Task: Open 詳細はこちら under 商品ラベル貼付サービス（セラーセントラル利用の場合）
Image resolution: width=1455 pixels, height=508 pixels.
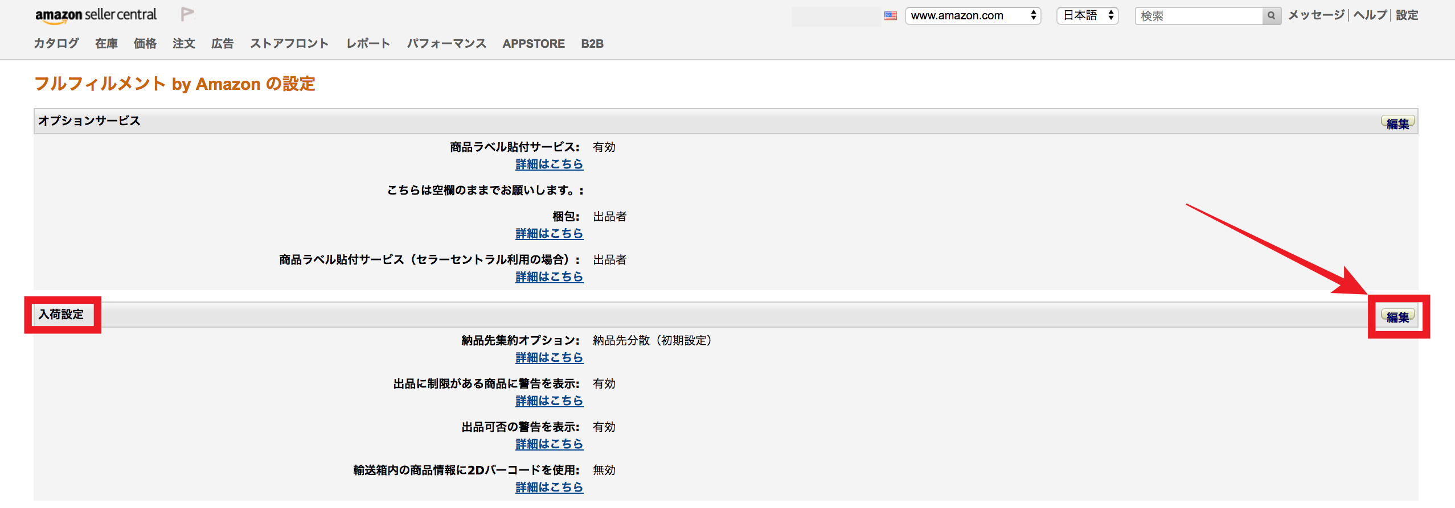Action: tap(550, 277)
